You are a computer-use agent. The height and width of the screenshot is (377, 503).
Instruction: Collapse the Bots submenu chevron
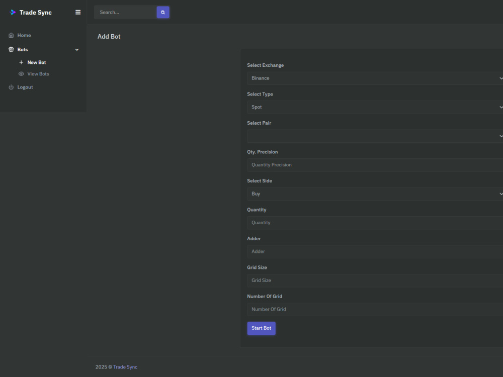tap(77, 50)
